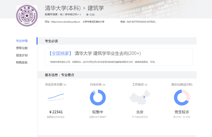
Task: Click 57%在北京工作 caption
Action: pyautogui.click(x=140, y=117)
